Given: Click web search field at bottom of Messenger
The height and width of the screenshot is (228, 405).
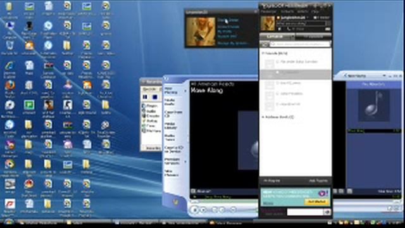Looking at the screenshot, I should tap(305, 212).
